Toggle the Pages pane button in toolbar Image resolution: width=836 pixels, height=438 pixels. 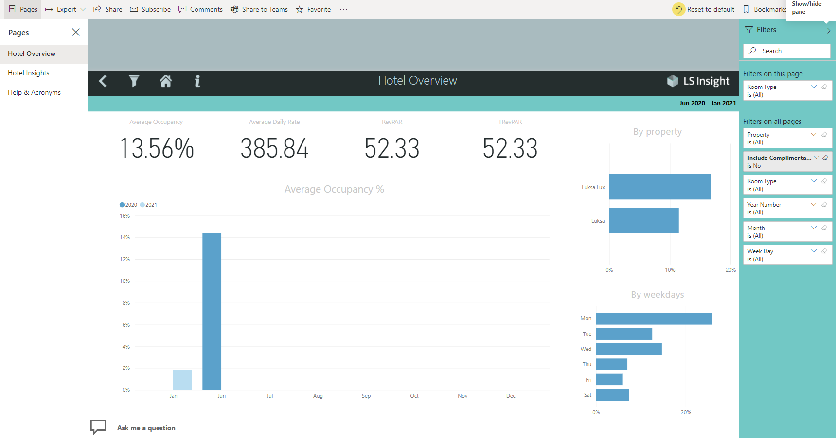coord(23,9)
